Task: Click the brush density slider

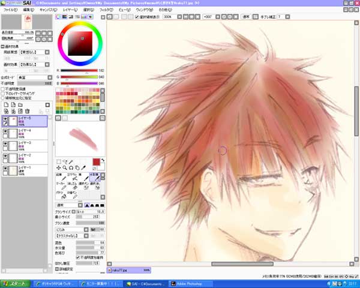Action: tap(90, 223)
